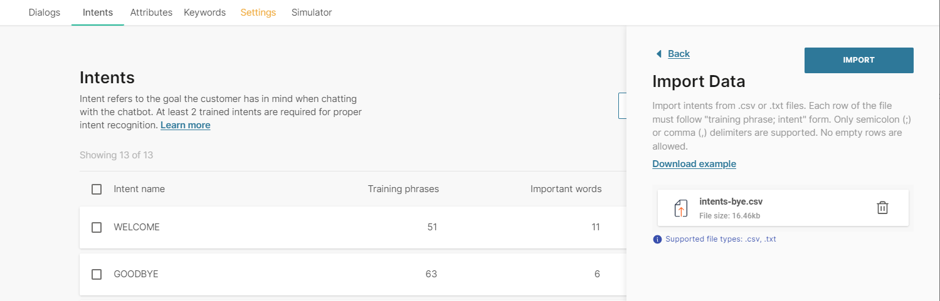The height and width of the screenshot is (301, 940).
Task: Open the Attributes tab
Action: click(x=151, y=13)
